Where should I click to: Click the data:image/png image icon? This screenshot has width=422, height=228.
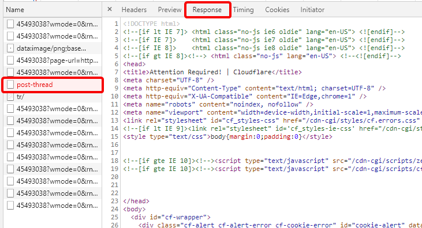(x=10, y=48)
